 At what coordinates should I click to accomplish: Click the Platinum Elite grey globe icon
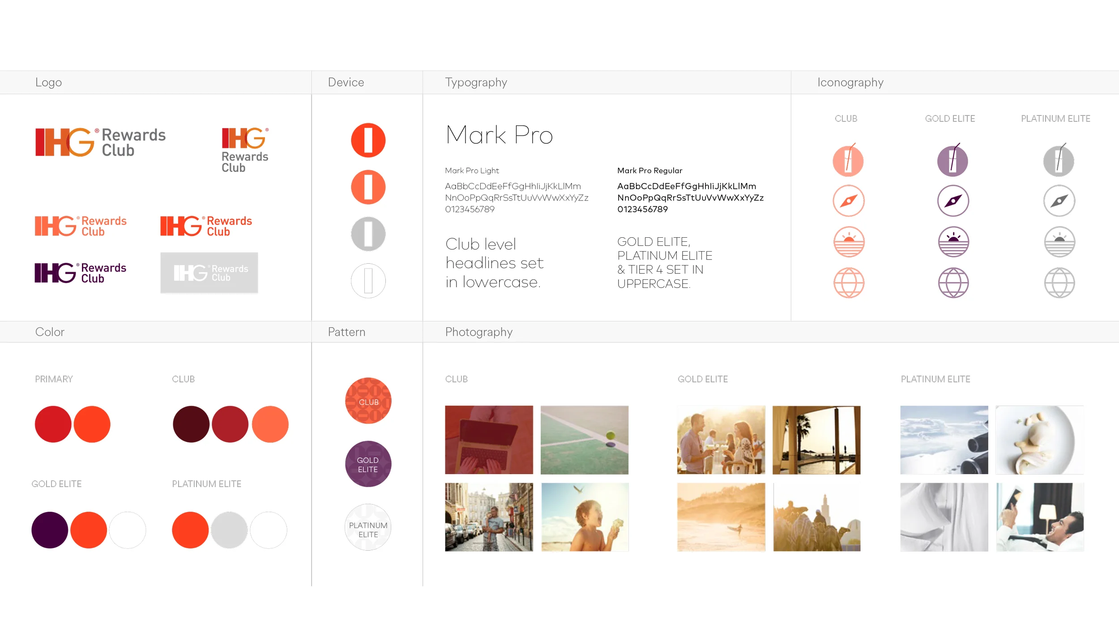tap(1059, 282)
